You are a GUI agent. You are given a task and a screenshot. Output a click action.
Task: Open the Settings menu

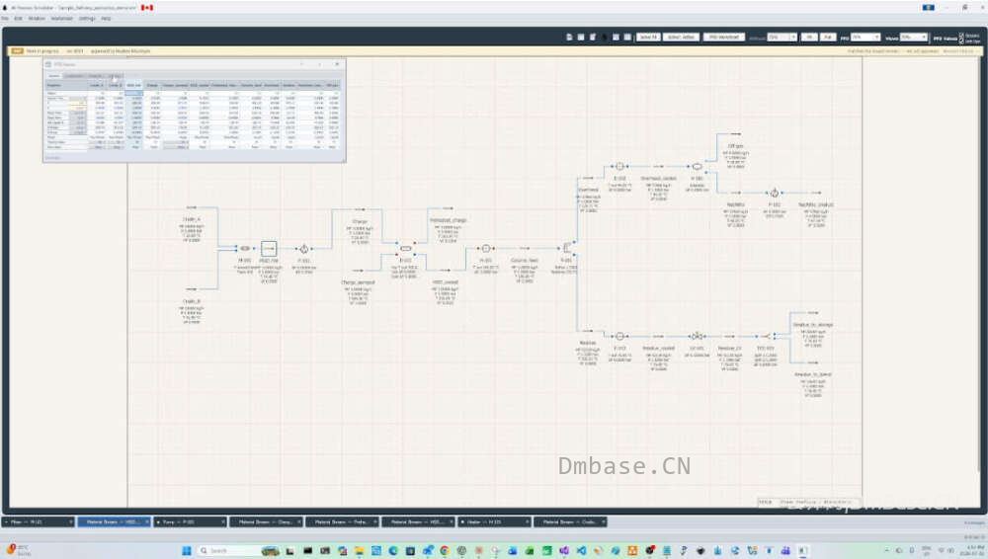pos(87,19)
